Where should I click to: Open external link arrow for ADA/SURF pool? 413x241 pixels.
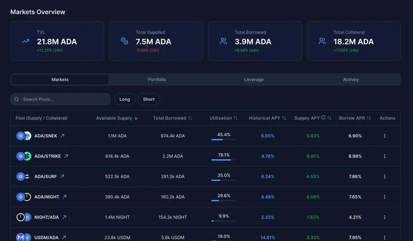[x=62, y=177]
